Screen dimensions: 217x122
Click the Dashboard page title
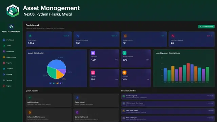(32, 25)
